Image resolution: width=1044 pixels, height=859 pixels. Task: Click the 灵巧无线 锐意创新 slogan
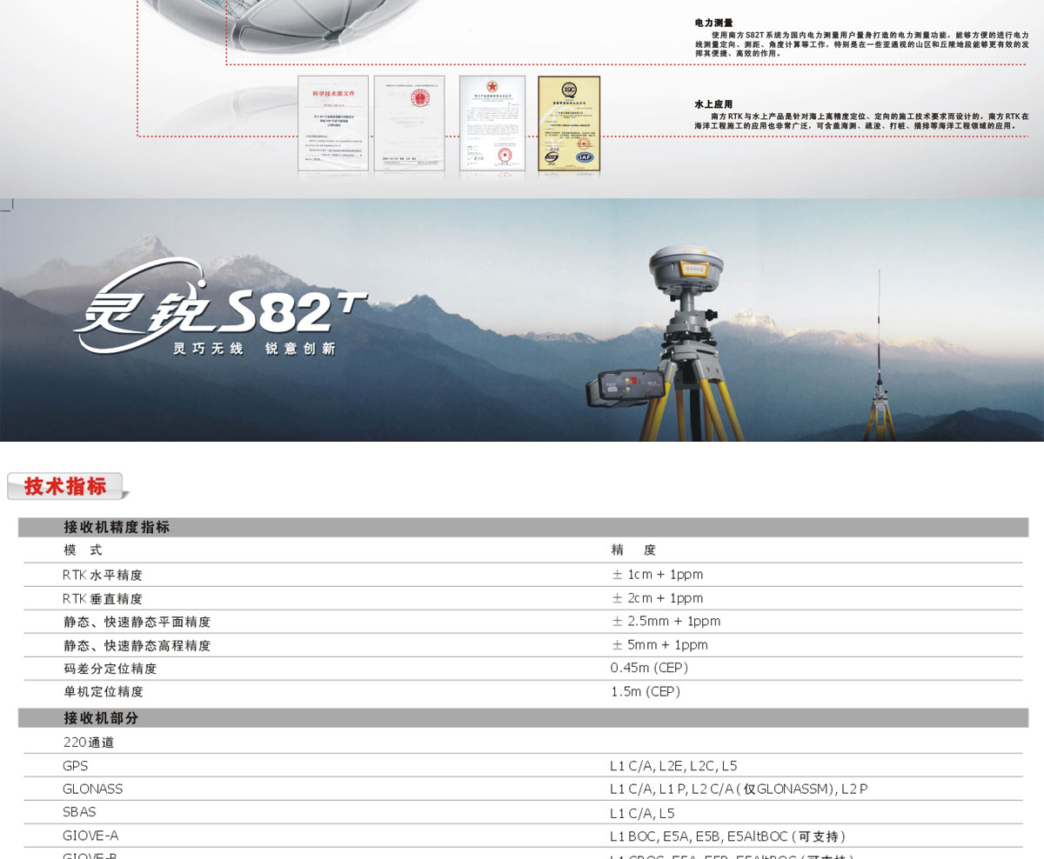(x=254, y=349)
